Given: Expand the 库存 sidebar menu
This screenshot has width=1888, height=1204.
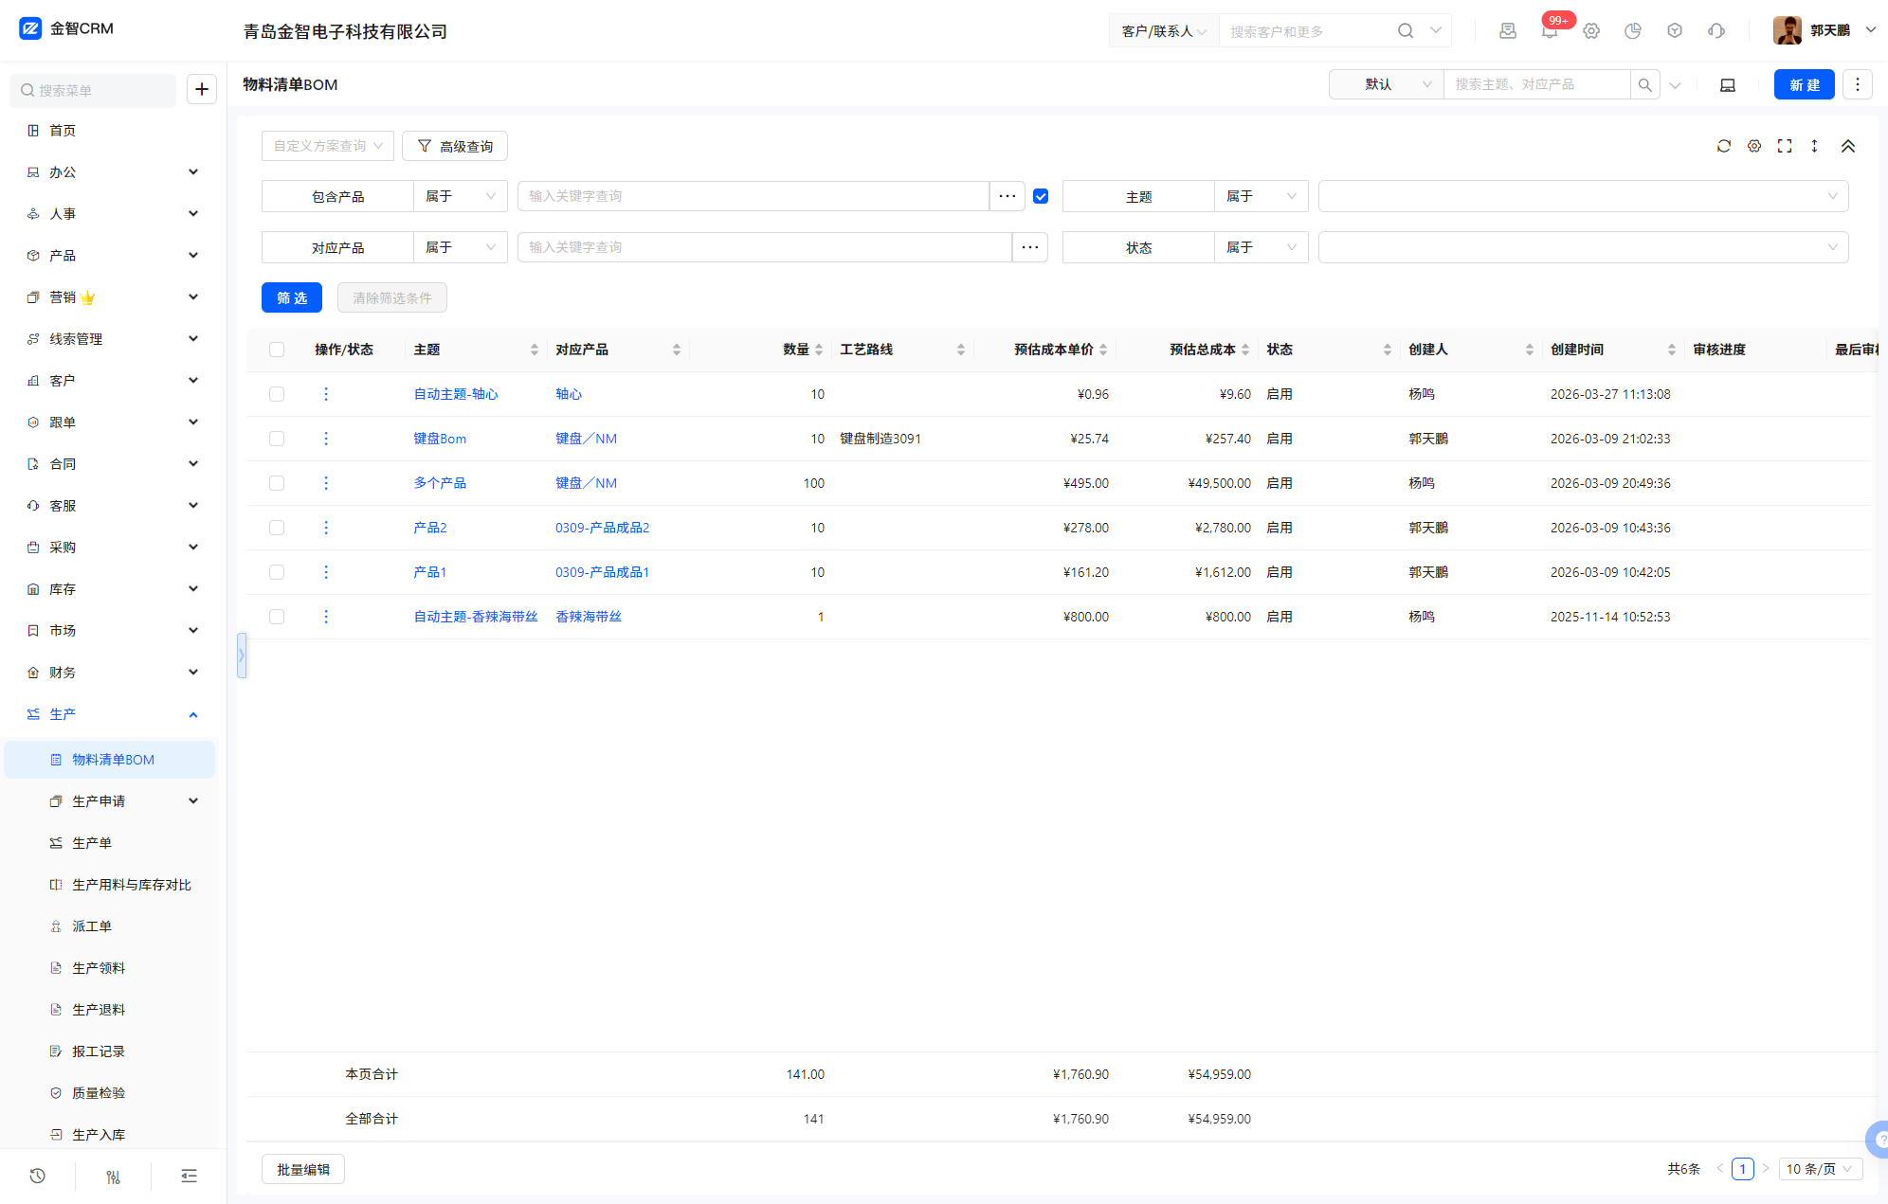Looking at the screenshot, I should [x=112, y=589].
